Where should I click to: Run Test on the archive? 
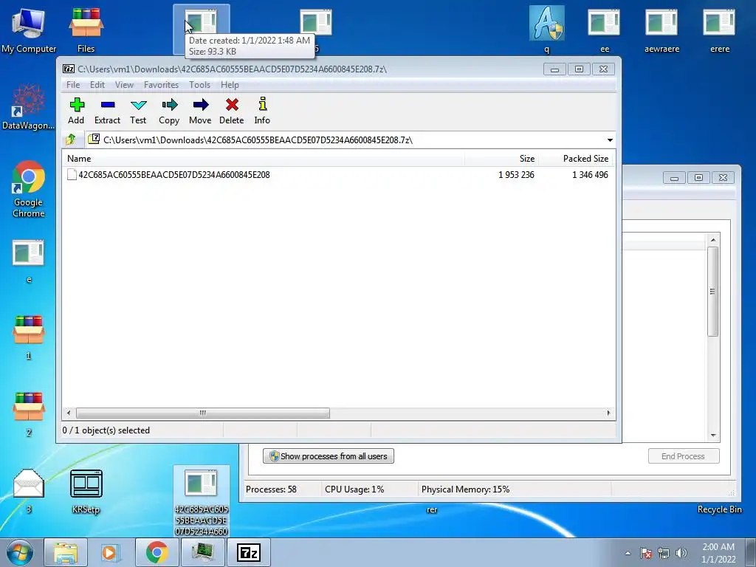tap(138, 111)
